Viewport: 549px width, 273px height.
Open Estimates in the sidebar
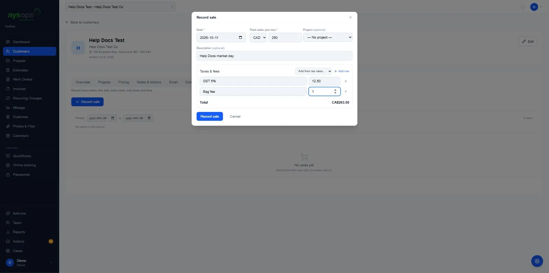pos(29,70)
